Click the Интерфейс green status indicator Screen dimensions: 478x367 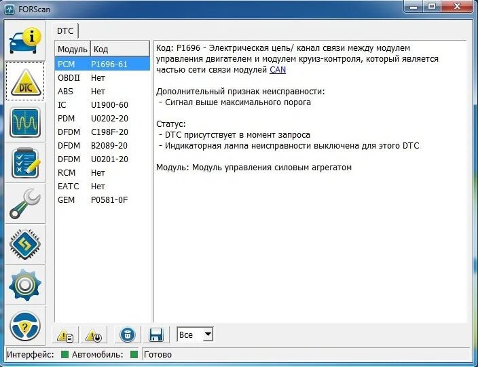[x=65, y=355]
